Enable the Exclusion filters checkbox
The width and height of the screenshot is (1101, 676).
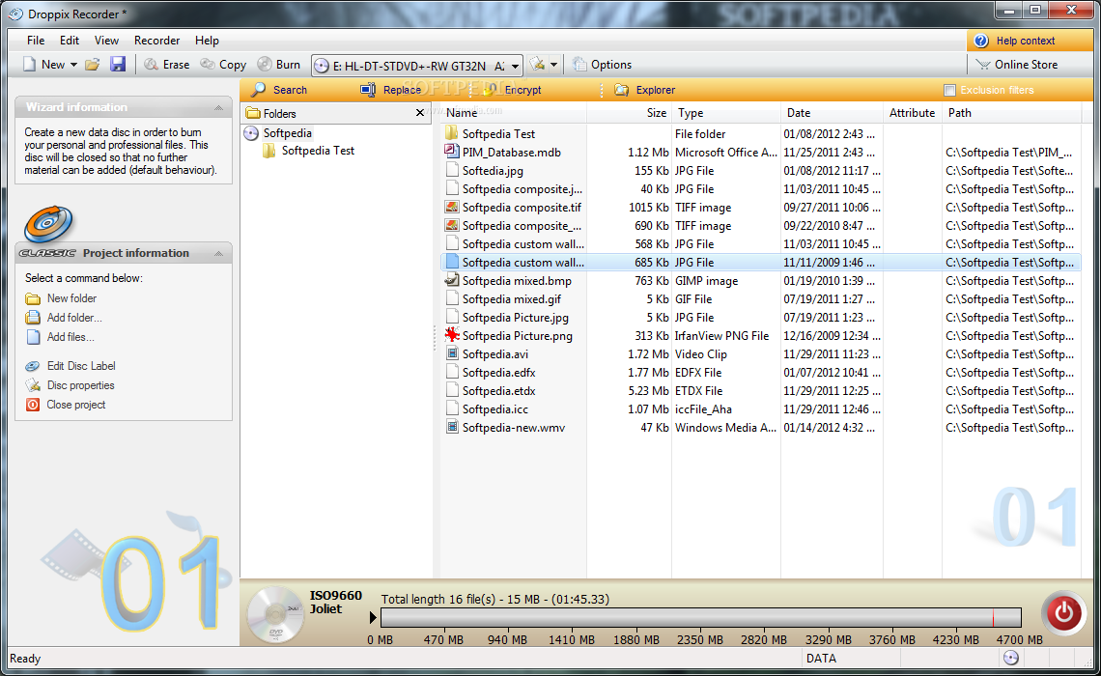[950, 90]
